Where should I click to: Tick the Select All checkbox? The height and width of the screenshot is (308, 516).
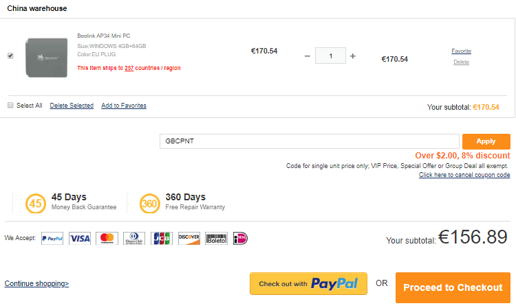[x=10, y=105]
